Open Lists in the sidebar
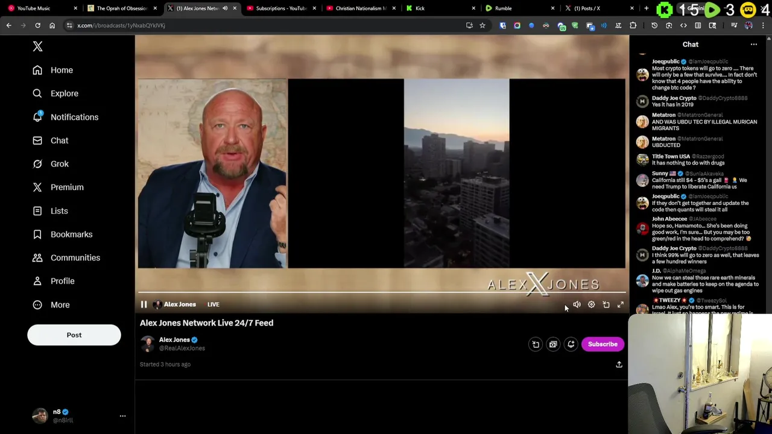Image resolution: width=772 pixels, height=434 pixels. pyautogui.click(x=51, y=211)
